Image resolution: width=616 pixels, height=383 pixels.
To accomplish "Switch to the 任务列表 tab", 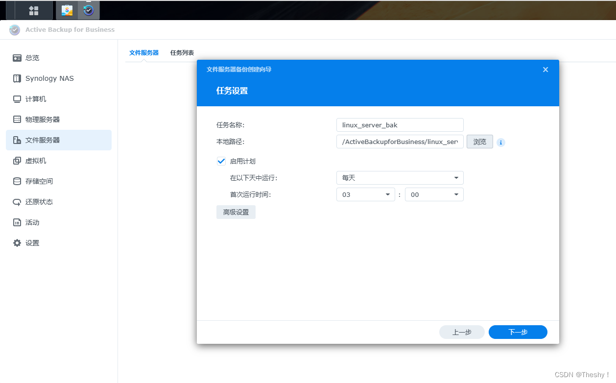I will (182, 52).
